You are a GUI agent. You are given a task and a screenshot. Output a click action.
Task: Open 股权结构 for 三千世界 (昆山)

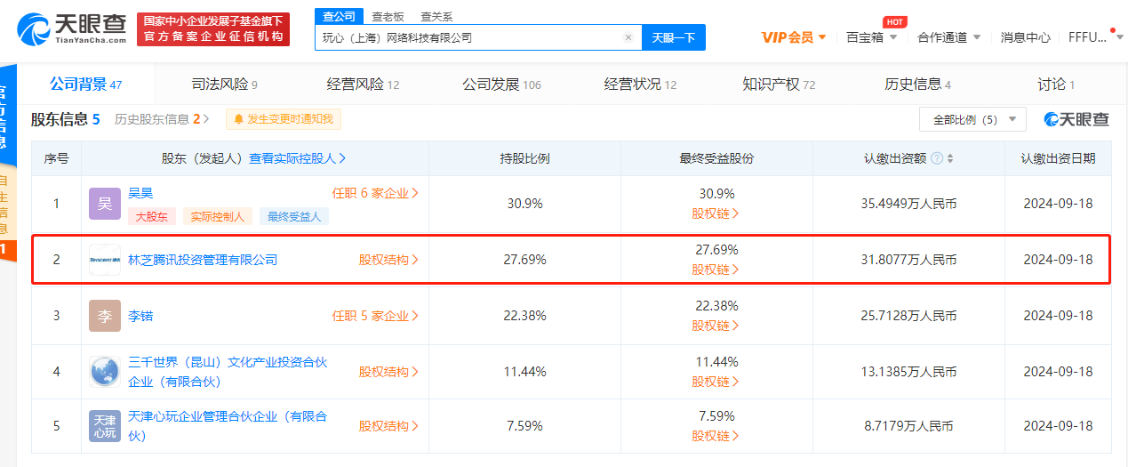(388, 372)
